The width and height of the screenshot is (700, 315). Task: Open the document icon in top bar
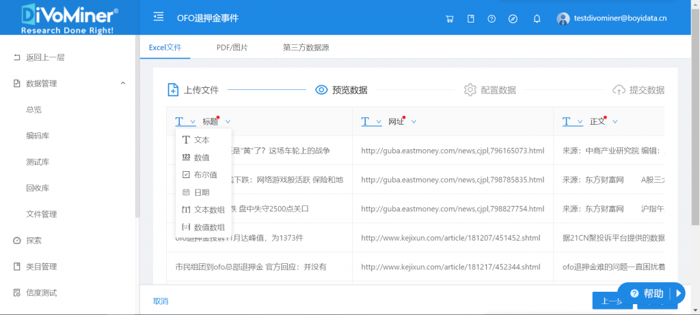click(x=470, y=18)
